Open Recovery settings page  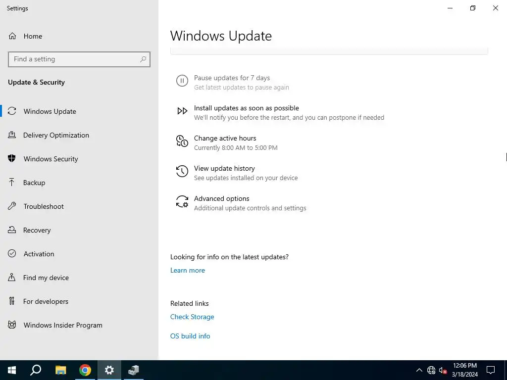79,230
